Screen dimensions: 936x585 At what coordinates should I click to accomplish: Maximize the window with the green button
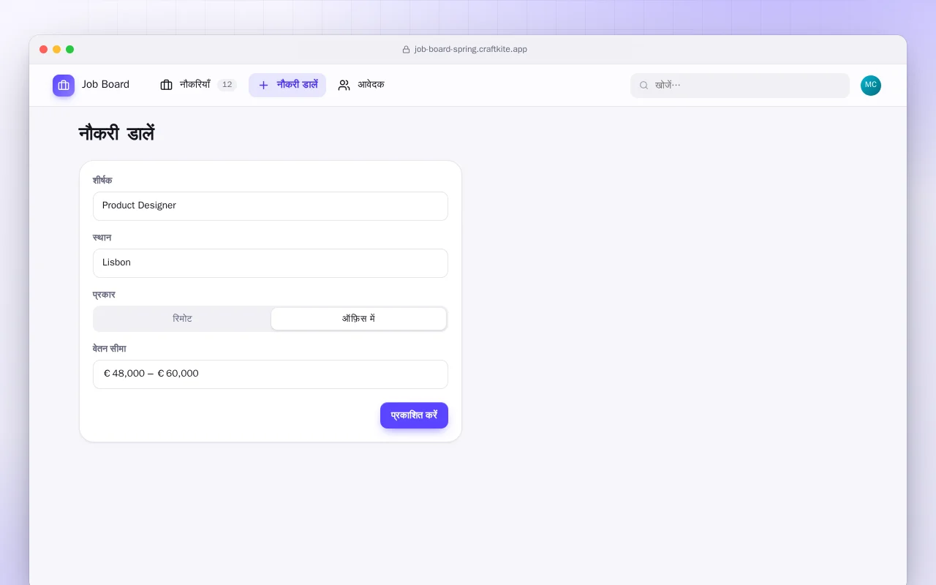[x=70, y=50]
